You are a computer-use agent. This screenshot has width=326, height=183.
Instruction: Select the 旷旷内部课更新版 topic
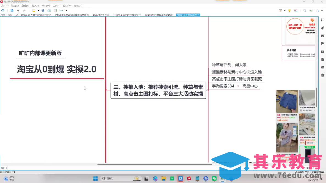pos(40,53)
